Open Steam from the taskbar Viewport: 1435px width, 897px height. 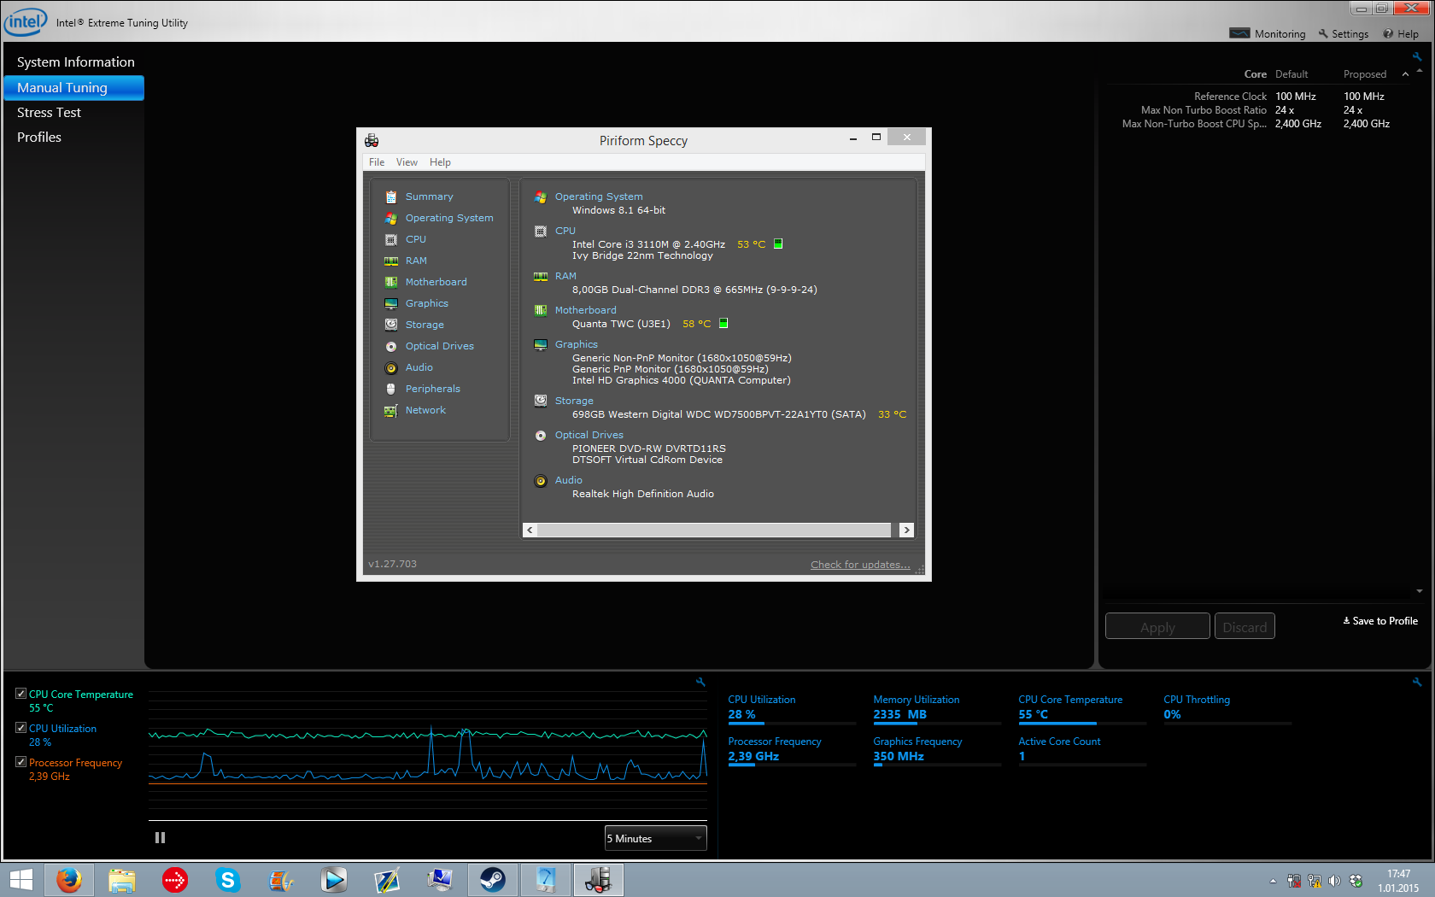(492, 879)
